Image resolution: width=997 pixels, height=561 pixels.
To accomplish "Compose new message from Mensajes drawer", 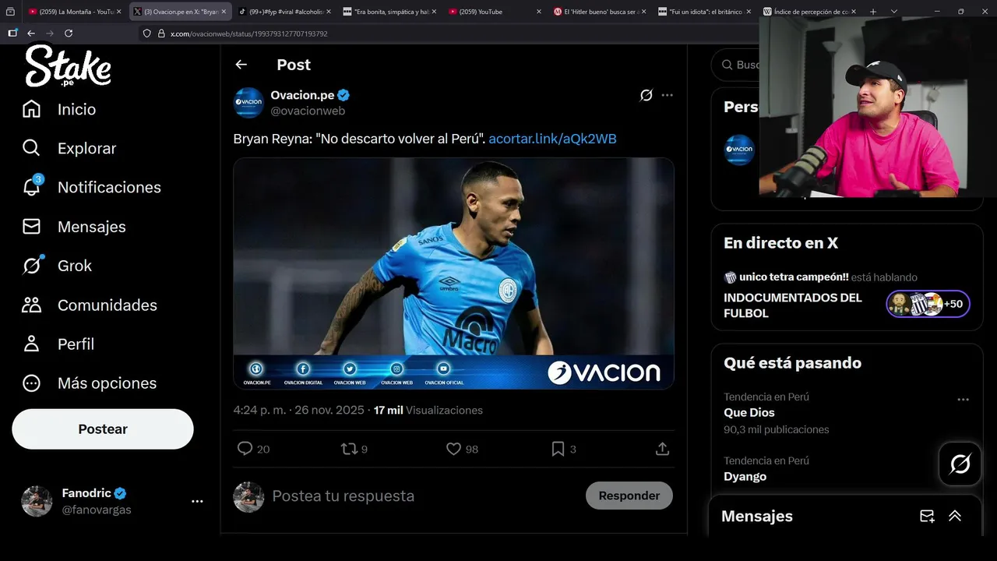I will pos(927,516).
